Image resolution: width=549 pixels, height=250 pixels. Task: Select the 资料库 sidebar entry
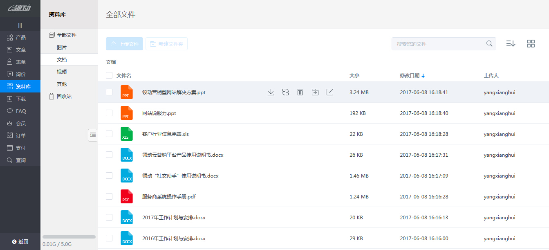[20, 86]
